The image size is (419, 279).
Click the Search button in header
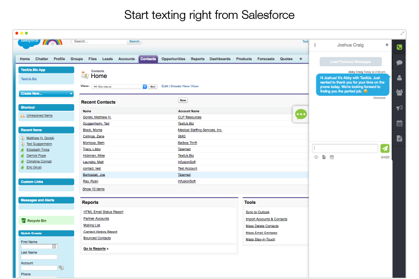pos(134,41)
